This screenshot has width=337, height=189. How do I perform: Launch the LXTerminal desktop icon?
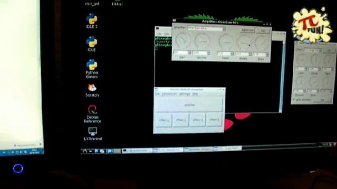[93, 134]
